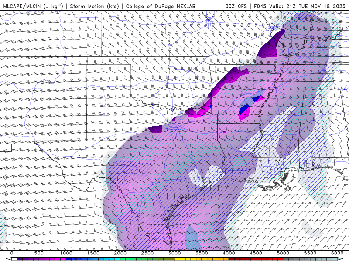Click the left arrow tip of the color bar
The width and height of the screenshot is (349, 261).
coord(8,259)
